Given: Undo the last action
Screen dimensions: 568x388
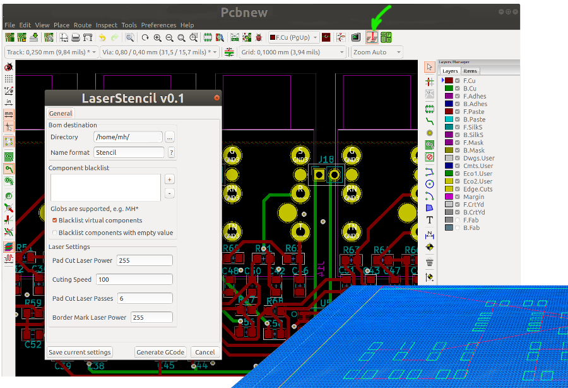Looking at the screenshot, I should point(102,37).
